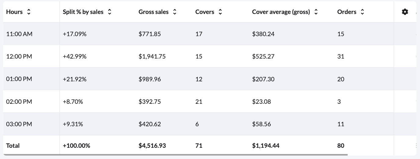Open table settings gear icon
This screenshot has height=159, width=420.
tap(405, 12)
